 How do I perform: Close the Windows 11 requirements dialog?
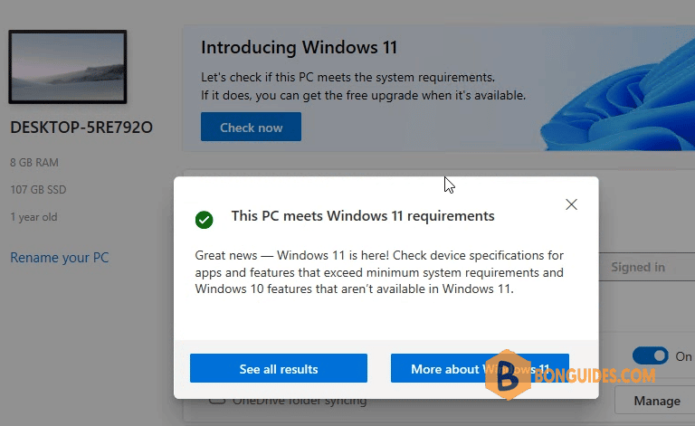coord(571,204)
